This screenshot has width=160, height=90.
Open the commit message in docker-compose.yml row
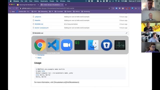pyautogui.click(x=77, y=28)
